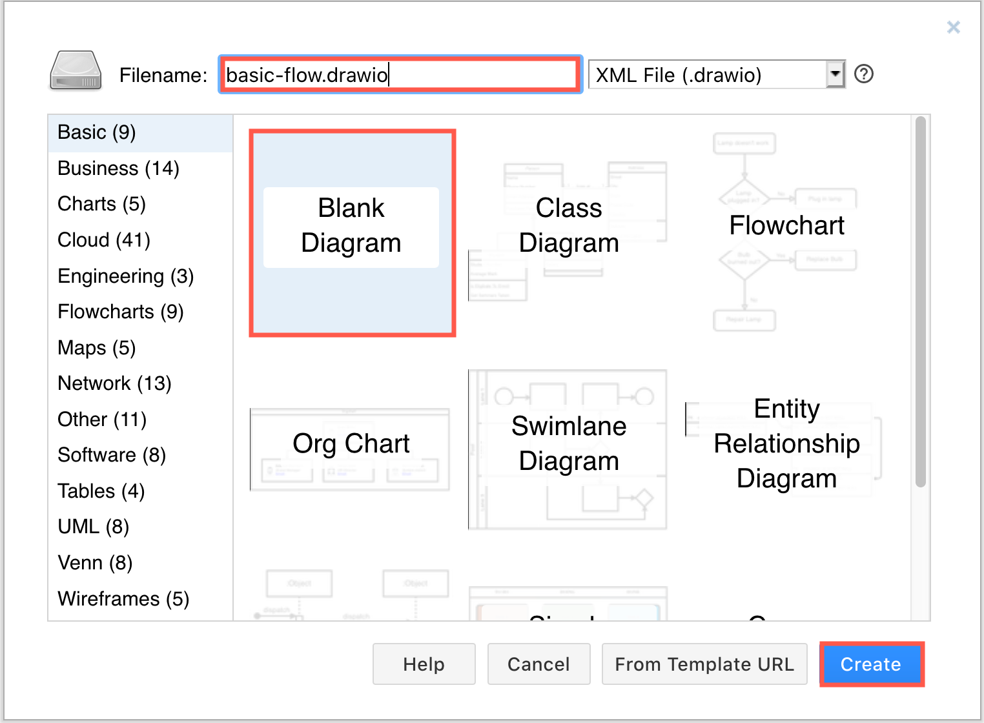This screenshot has height=723, width=984.
Task: Click the dropdown arrow on XML File selector
Action: [835, 74]
